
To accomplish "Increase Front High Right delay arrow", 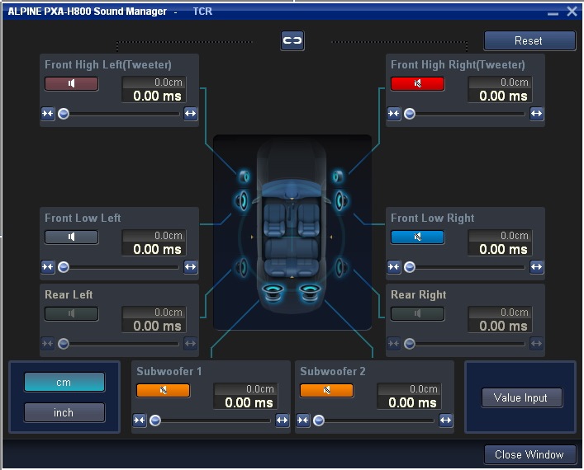I will (x=536, y=114).
